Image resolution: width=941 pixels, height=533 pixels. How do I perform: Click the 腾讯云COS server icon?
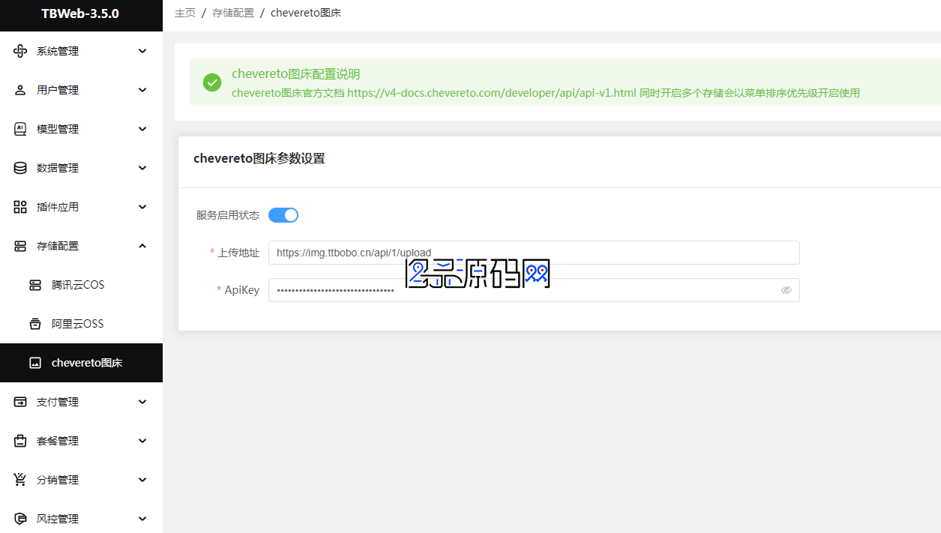tap(35, 285)
